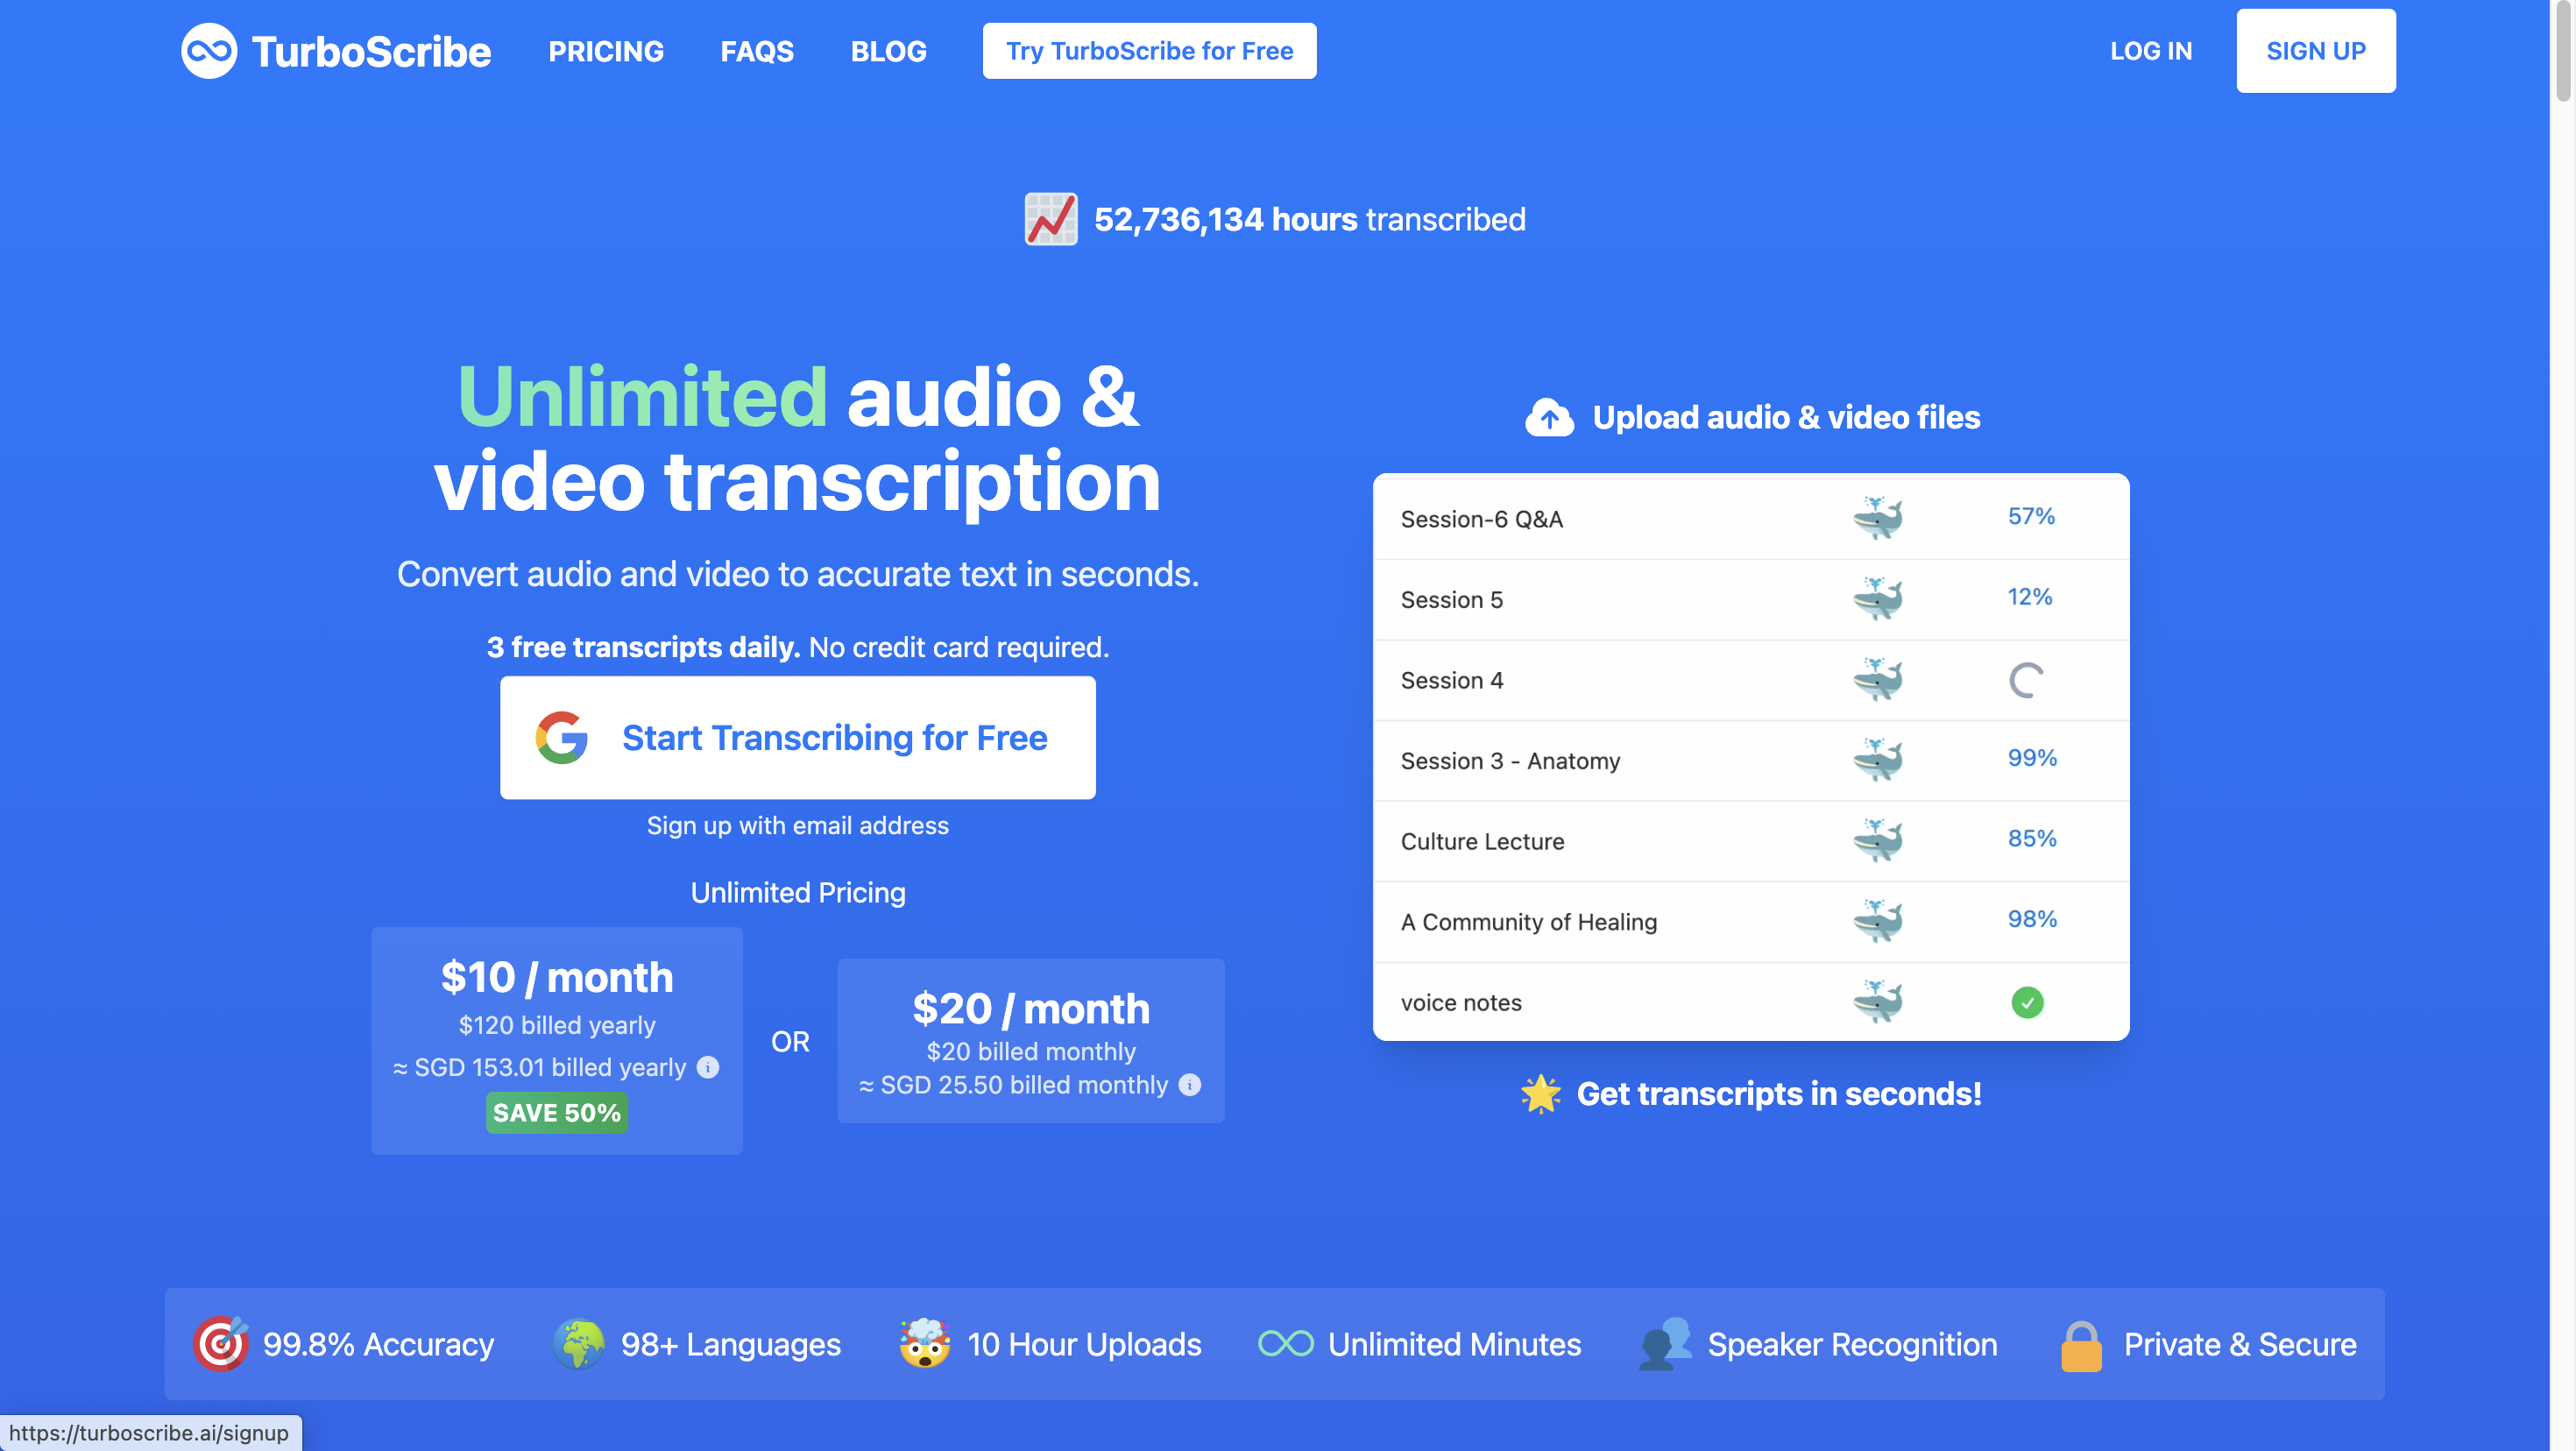2576x1451 pixels.
Task: Click Get transcripts in seconds! text
Action: [x=1779, y=1094]
